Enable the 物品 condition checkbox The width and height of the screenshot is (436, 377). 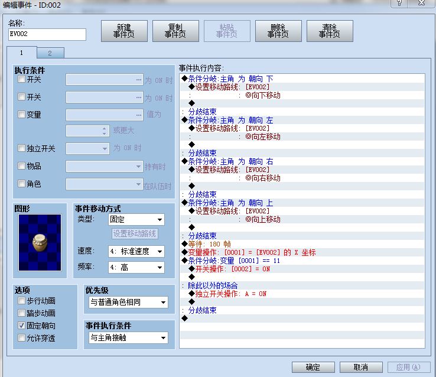[21, 166]
